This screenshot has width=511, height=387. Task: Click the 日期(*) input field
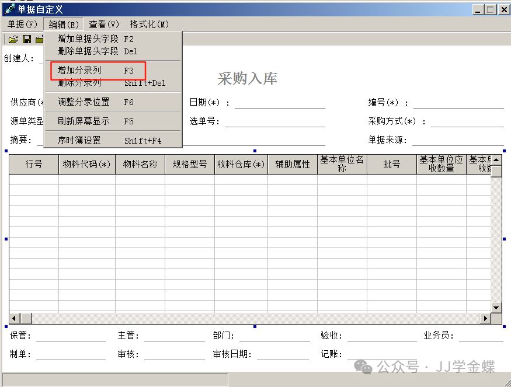tap(280, 103)
